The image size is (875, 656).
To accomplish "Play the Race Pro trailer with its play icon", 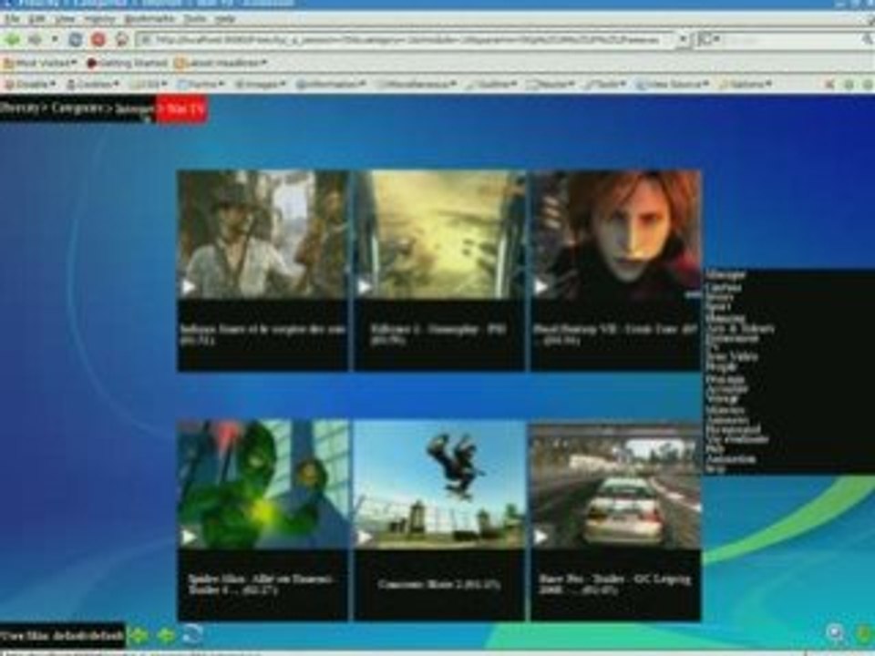I will click(x=540, y=538).
